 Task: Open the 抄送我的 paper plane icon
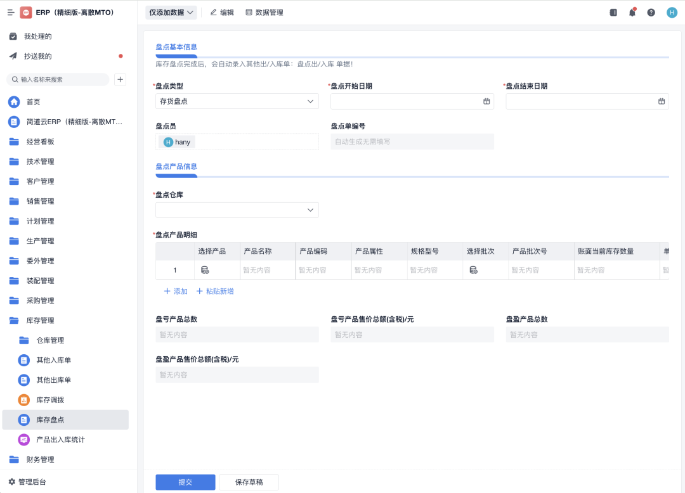(13, 56)
